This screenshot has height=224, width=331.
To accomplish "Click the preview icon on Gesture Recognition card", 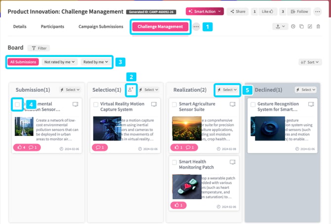I will point(311,104).
